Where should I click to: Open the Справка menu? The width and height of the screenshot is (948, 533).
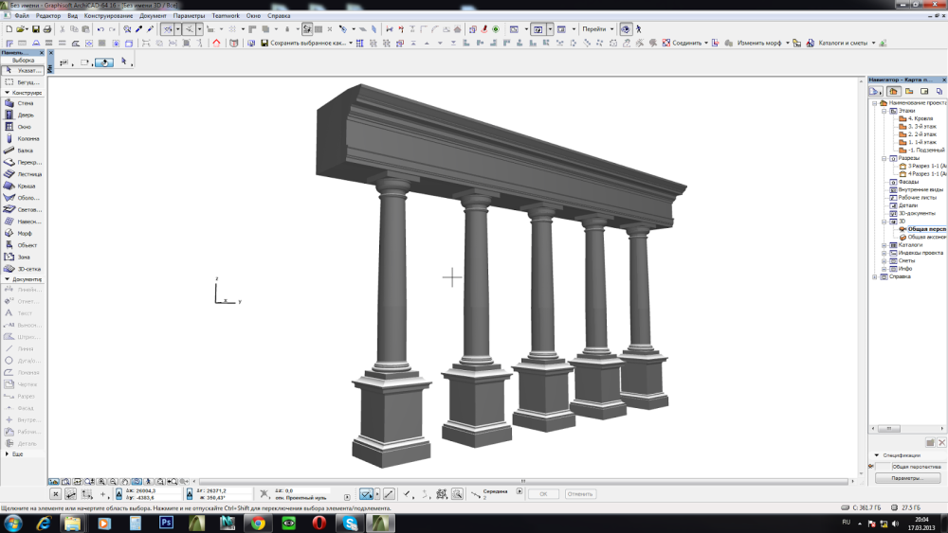(x=279, y=16)
